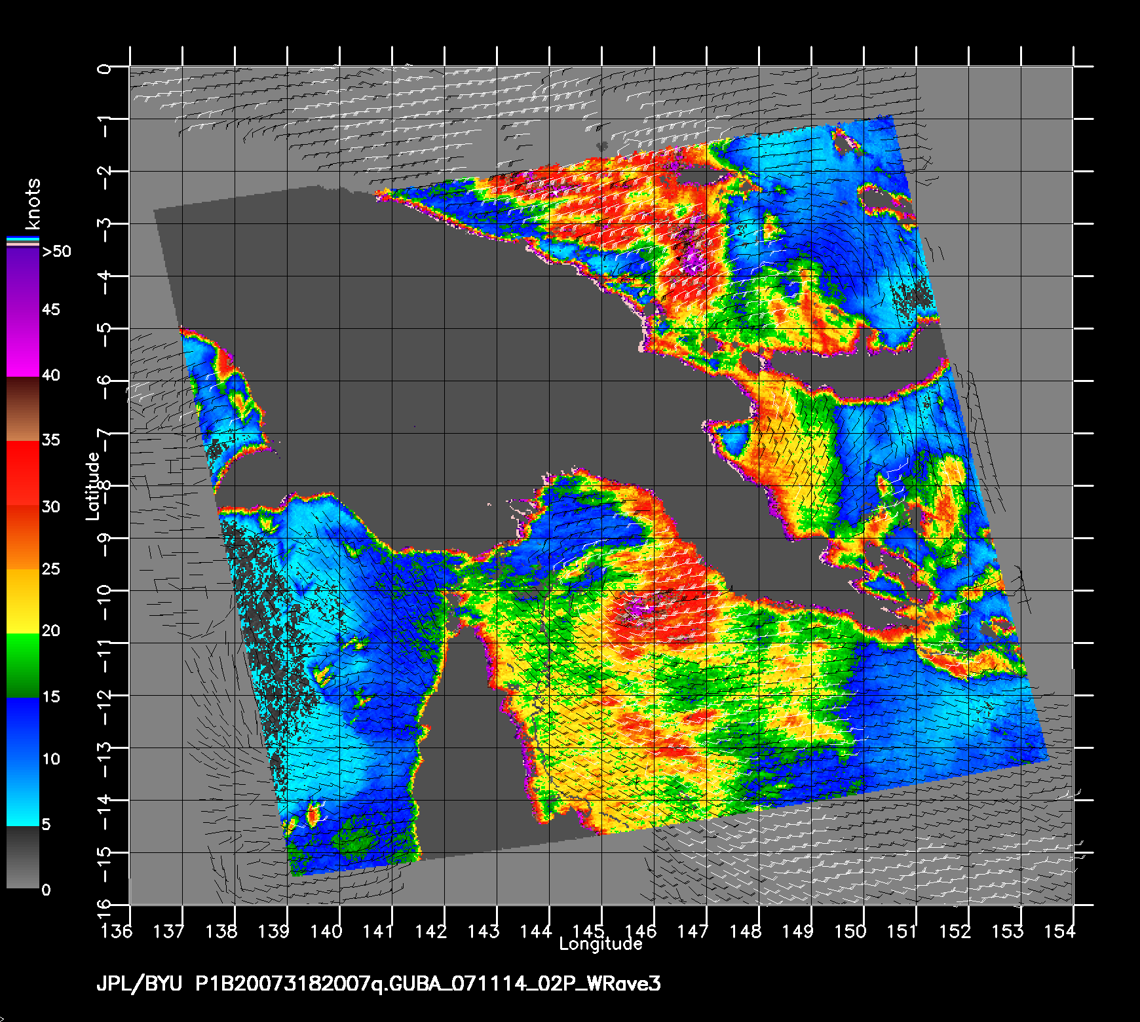Click the purple 45-50 knots colorbar segment
The width and height of the screenshot is (1140, 1022).
[x=23, y=280]
